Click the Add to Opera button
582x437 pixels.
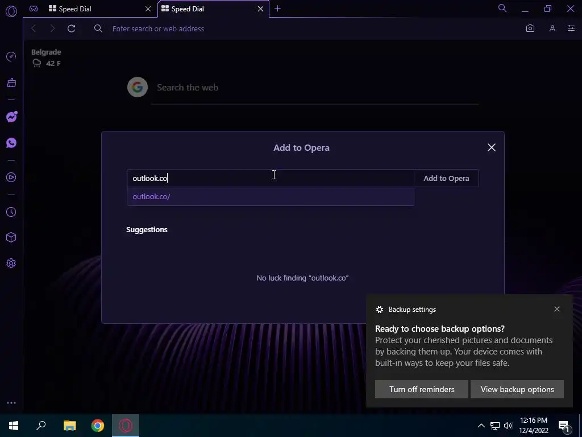[x=446, y=178]
